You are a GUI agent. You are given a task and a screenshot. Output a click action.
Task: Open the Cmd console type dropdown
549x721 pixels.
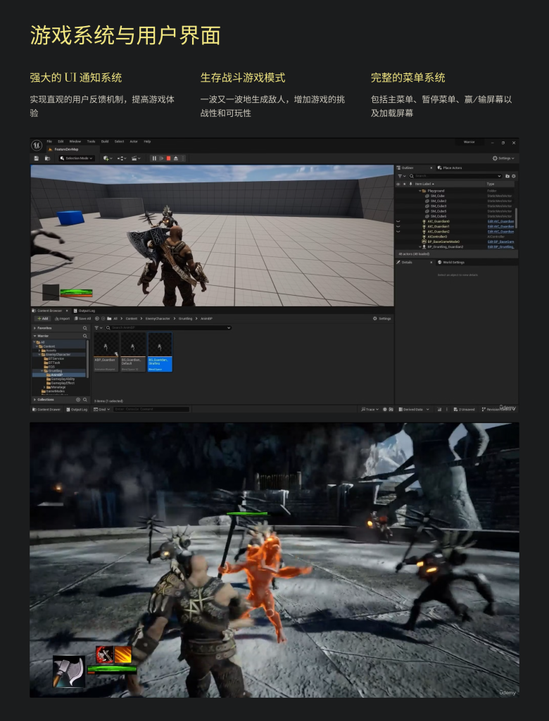point(102,409)
